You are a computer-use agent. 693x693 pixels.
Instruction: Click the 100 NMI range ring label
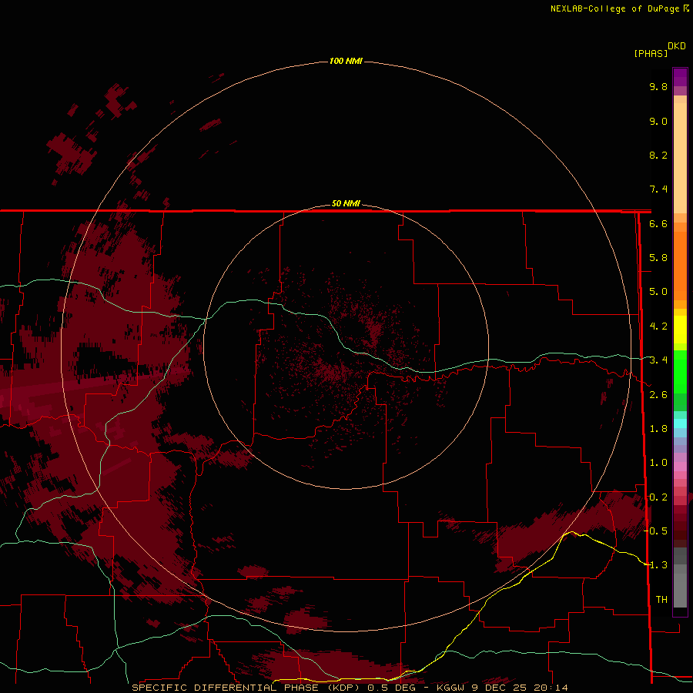[346, 61]
